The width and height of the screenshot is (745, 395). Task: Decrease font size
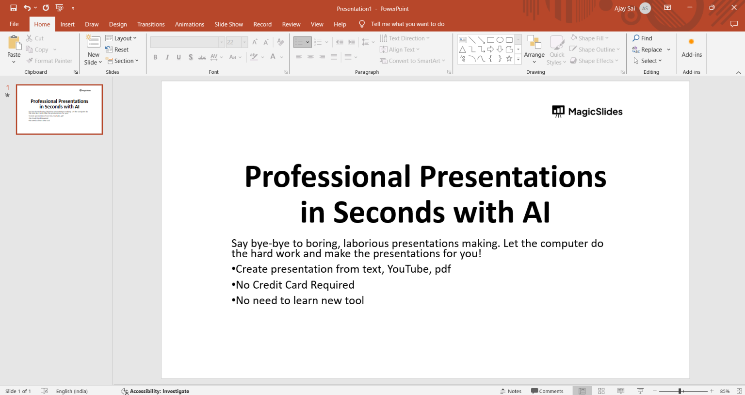pyautogui.click(x=266, y=42)
